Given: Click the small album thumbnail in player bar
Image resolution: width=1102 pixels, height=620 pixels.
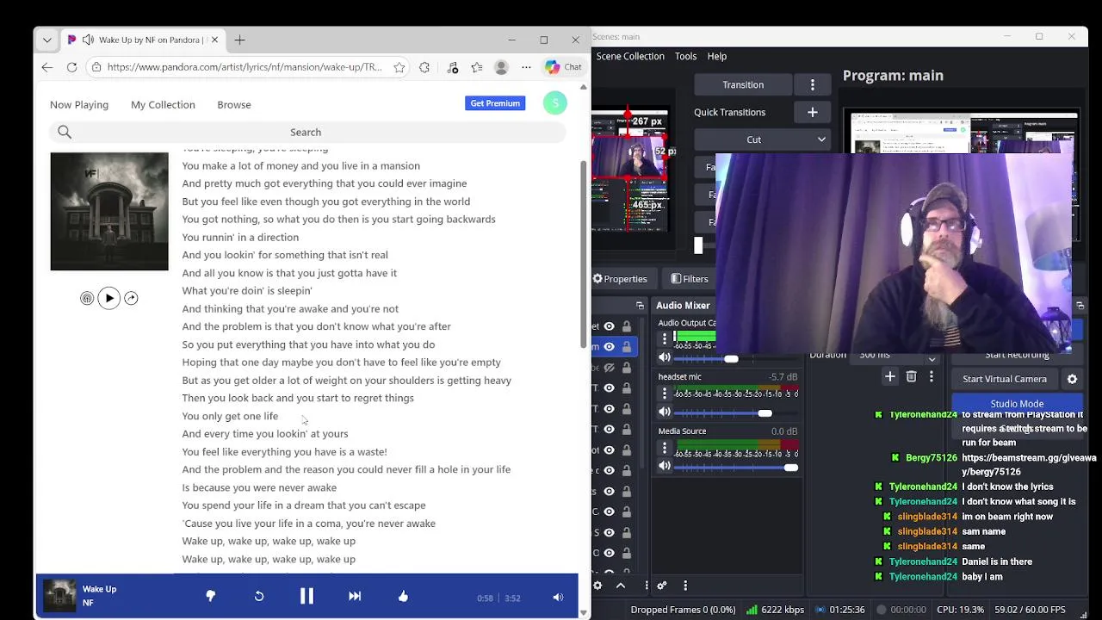Looking at the screenshot, I should (x=59, y=596).
